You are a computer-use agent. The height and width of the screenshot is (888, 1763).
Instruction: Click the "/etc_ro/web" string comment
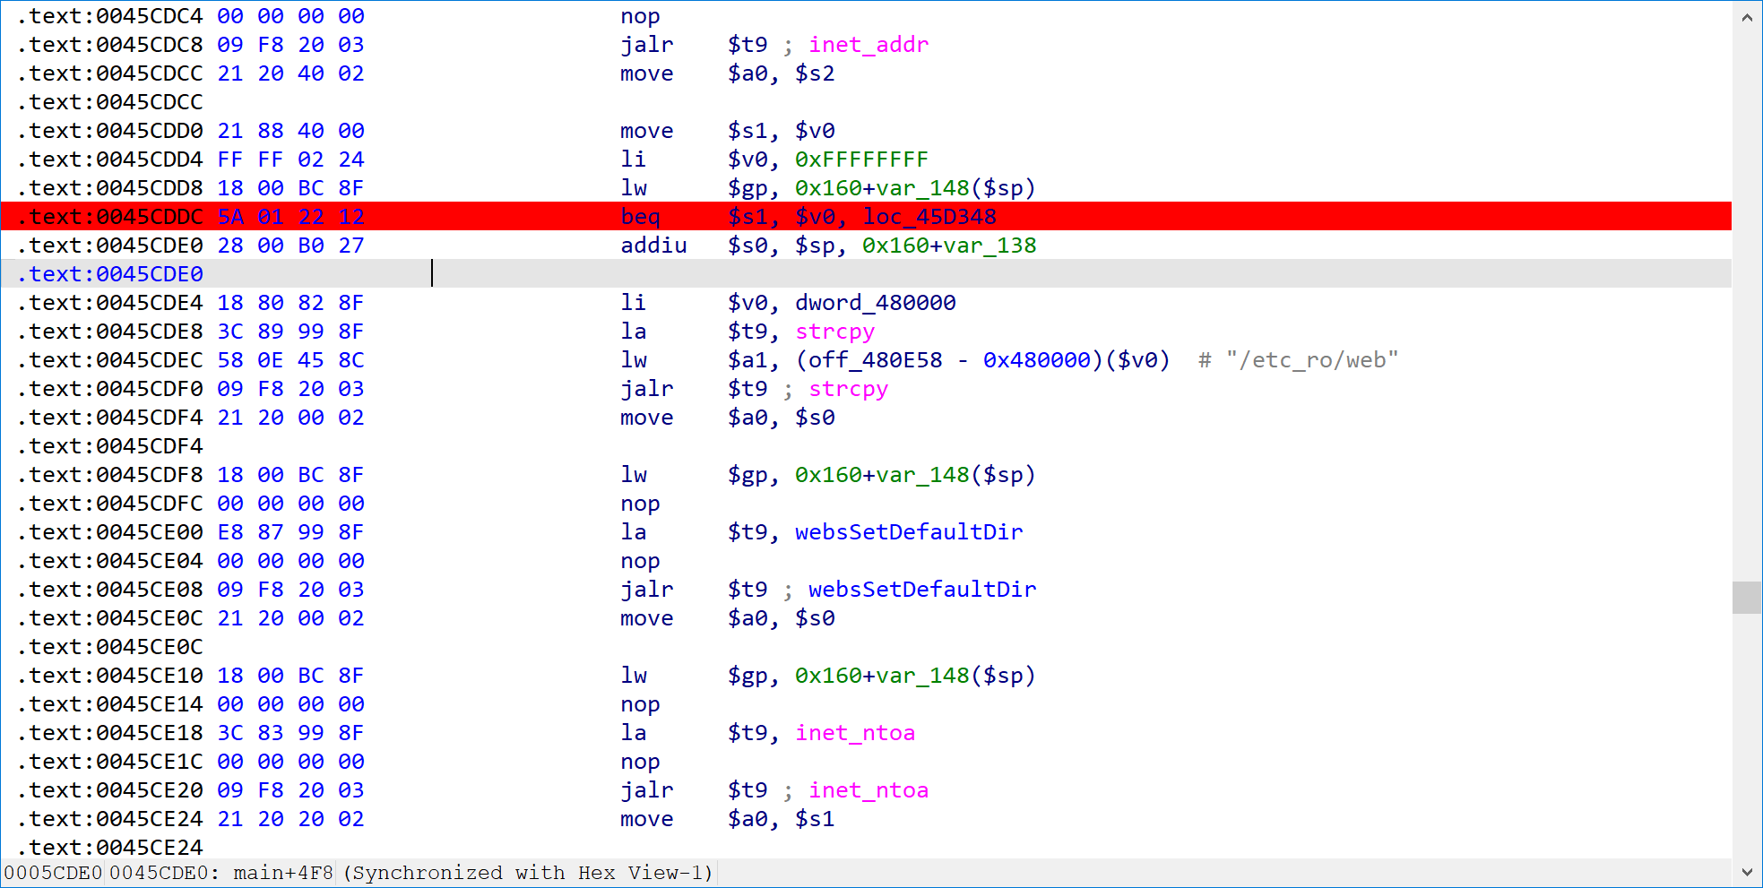[x=1312, y=360]
